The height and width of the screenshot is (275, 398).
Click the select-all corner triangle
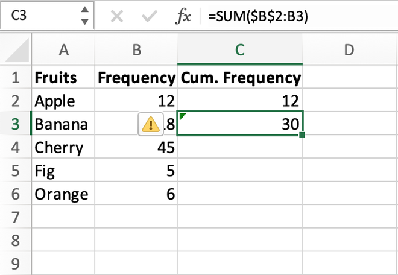[16, 50]
